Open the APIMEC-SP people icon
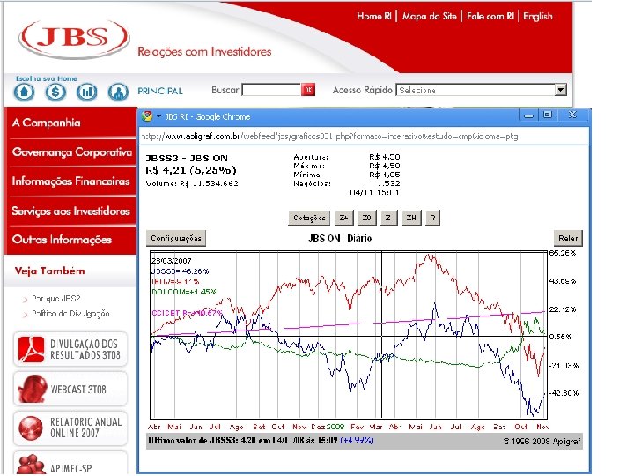This screenshot has width=634, height=476. pyautogui.click(x=31, y=465)
